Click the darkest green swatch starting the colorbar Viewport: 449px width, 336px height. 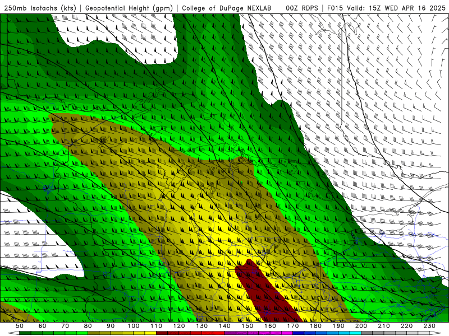[25, 333]
